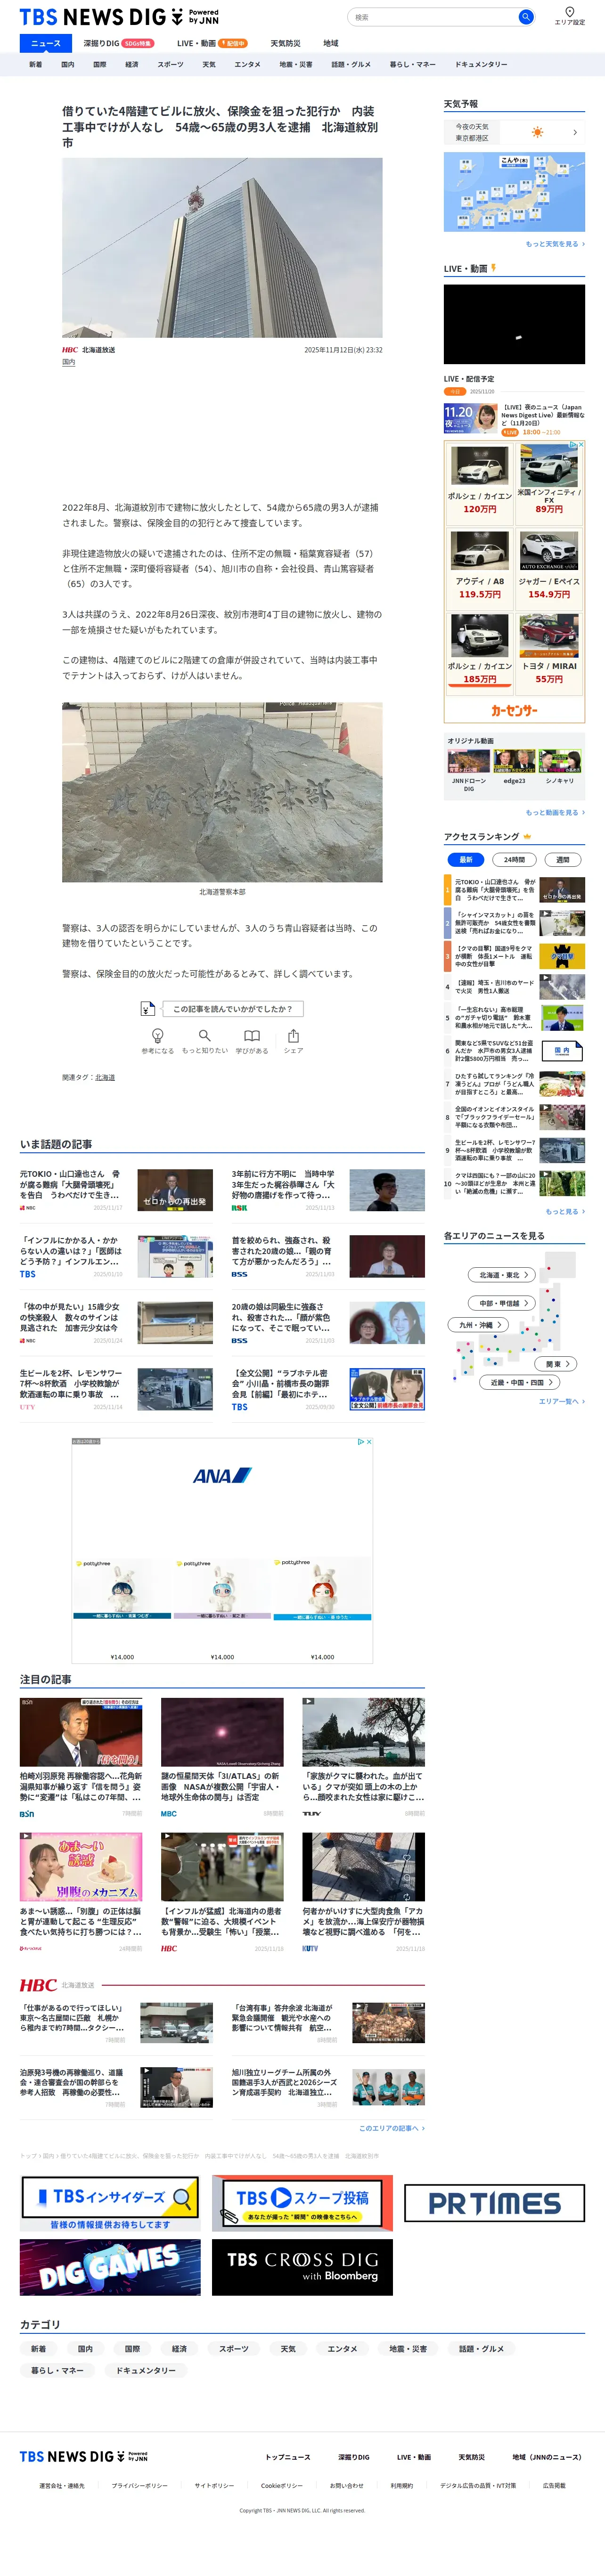Click もっと見る under access ranking

click(565, 1211)
